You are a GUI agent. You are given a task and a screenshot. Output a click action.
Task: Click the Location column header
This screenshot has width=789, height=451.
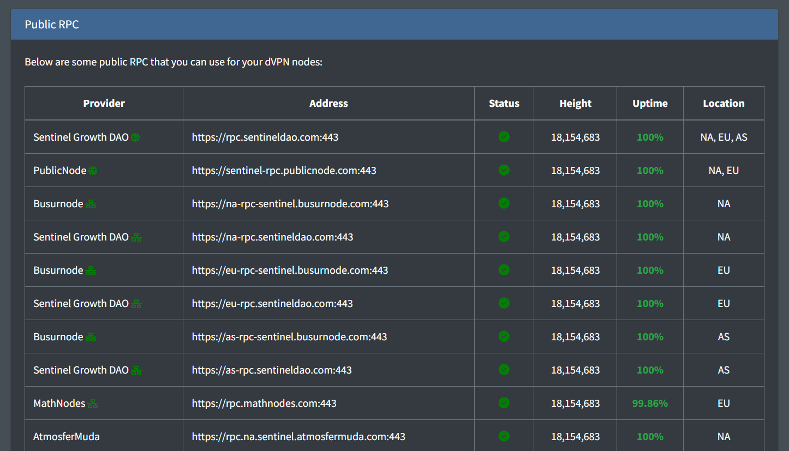pyautogui.click(x=724, y=104)
